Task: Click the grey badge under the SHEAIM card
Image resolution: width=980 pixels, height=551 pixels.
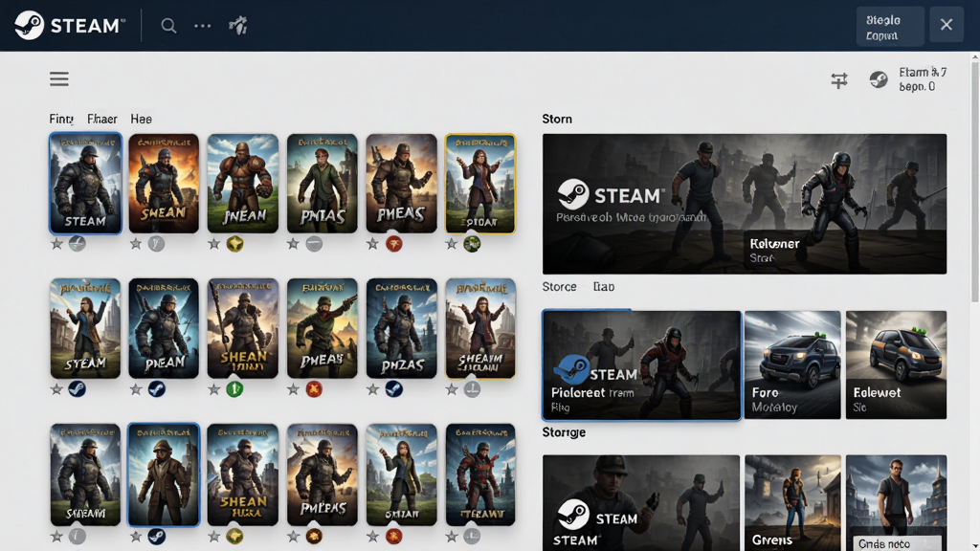Action: (472, 388)
